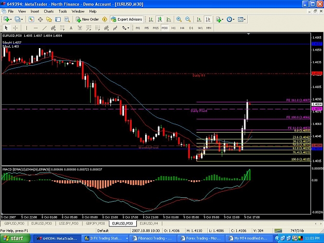
Task: Select the Fibonacci Time Zones tool
Action: click(97, 28)
